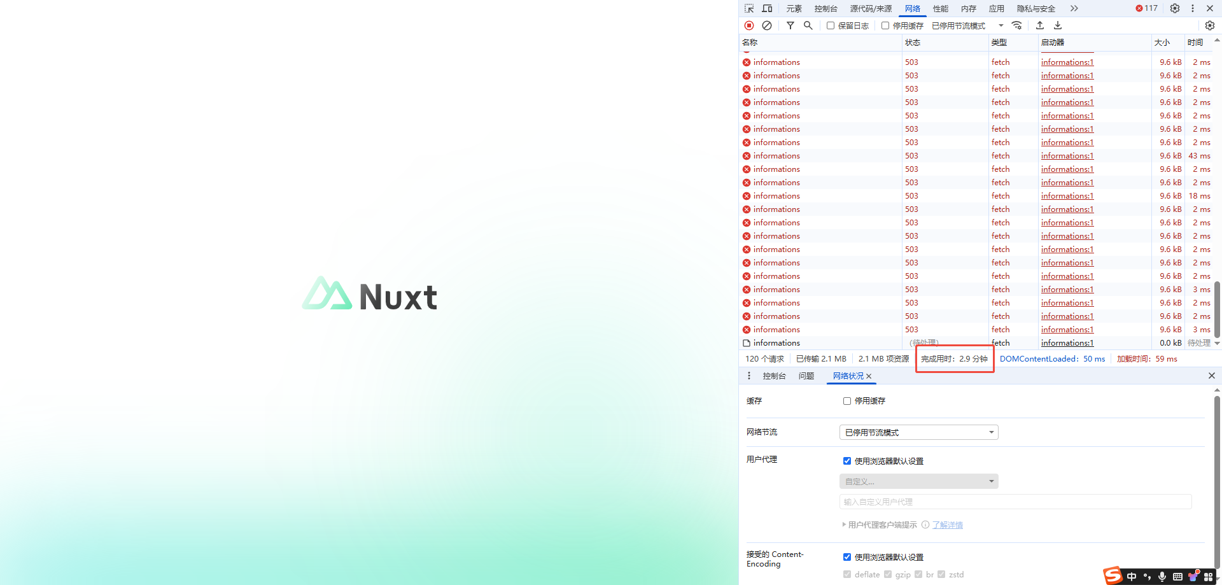Toggle Sogou Chinese input mode 中

tap(1132, 576)
